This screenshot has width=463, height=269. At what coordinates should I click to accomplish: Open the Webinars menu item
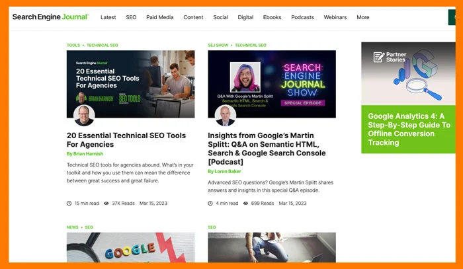[335, 17]
